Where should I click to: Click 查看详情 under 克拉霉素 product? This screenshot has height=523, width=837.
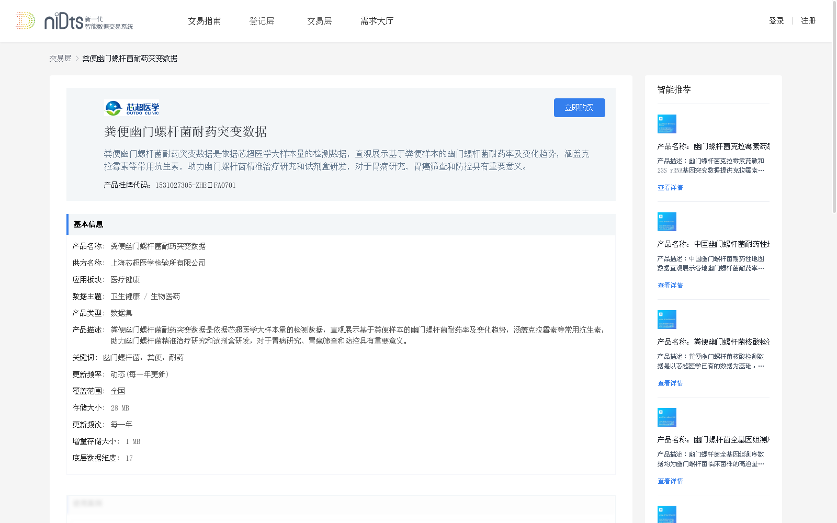pyautogui.click(x=670, y=188)
